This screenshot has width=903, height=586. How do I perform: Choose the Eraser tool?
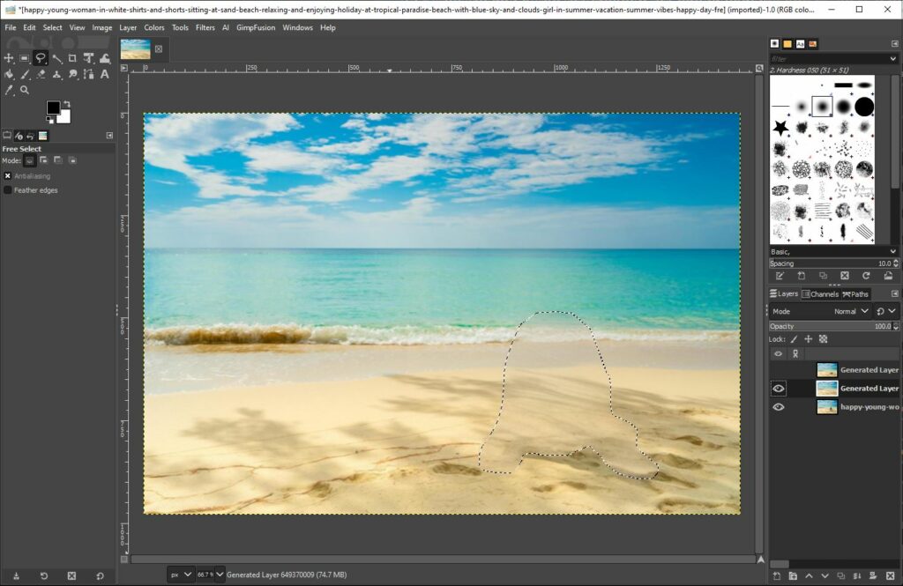pyautogui.click(x=41, y=74)
